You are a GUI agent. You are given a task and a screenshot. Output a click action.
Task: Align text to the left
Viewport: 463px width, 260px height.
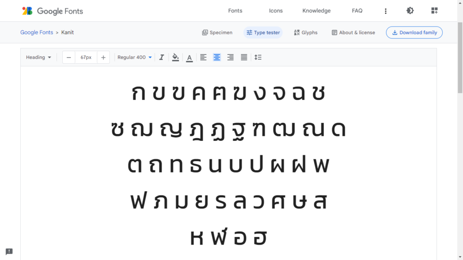(203, 57)
